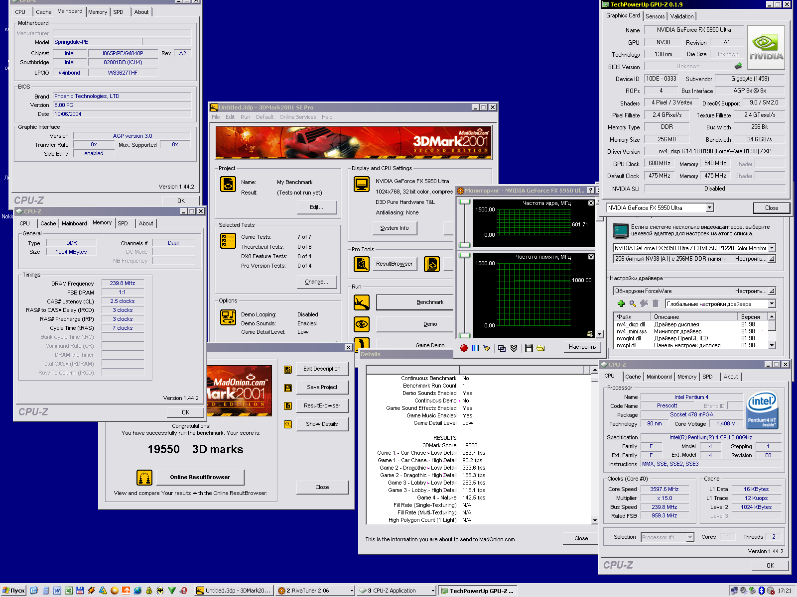Open the Processor #1 selection dropdown in CPU-Z
This screenshot has width=797, height=597.
pos(690,537)
